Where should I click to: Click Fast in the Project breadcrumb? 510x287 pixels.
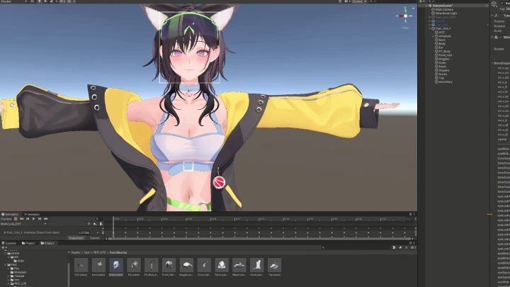click(x=86, y=252)
